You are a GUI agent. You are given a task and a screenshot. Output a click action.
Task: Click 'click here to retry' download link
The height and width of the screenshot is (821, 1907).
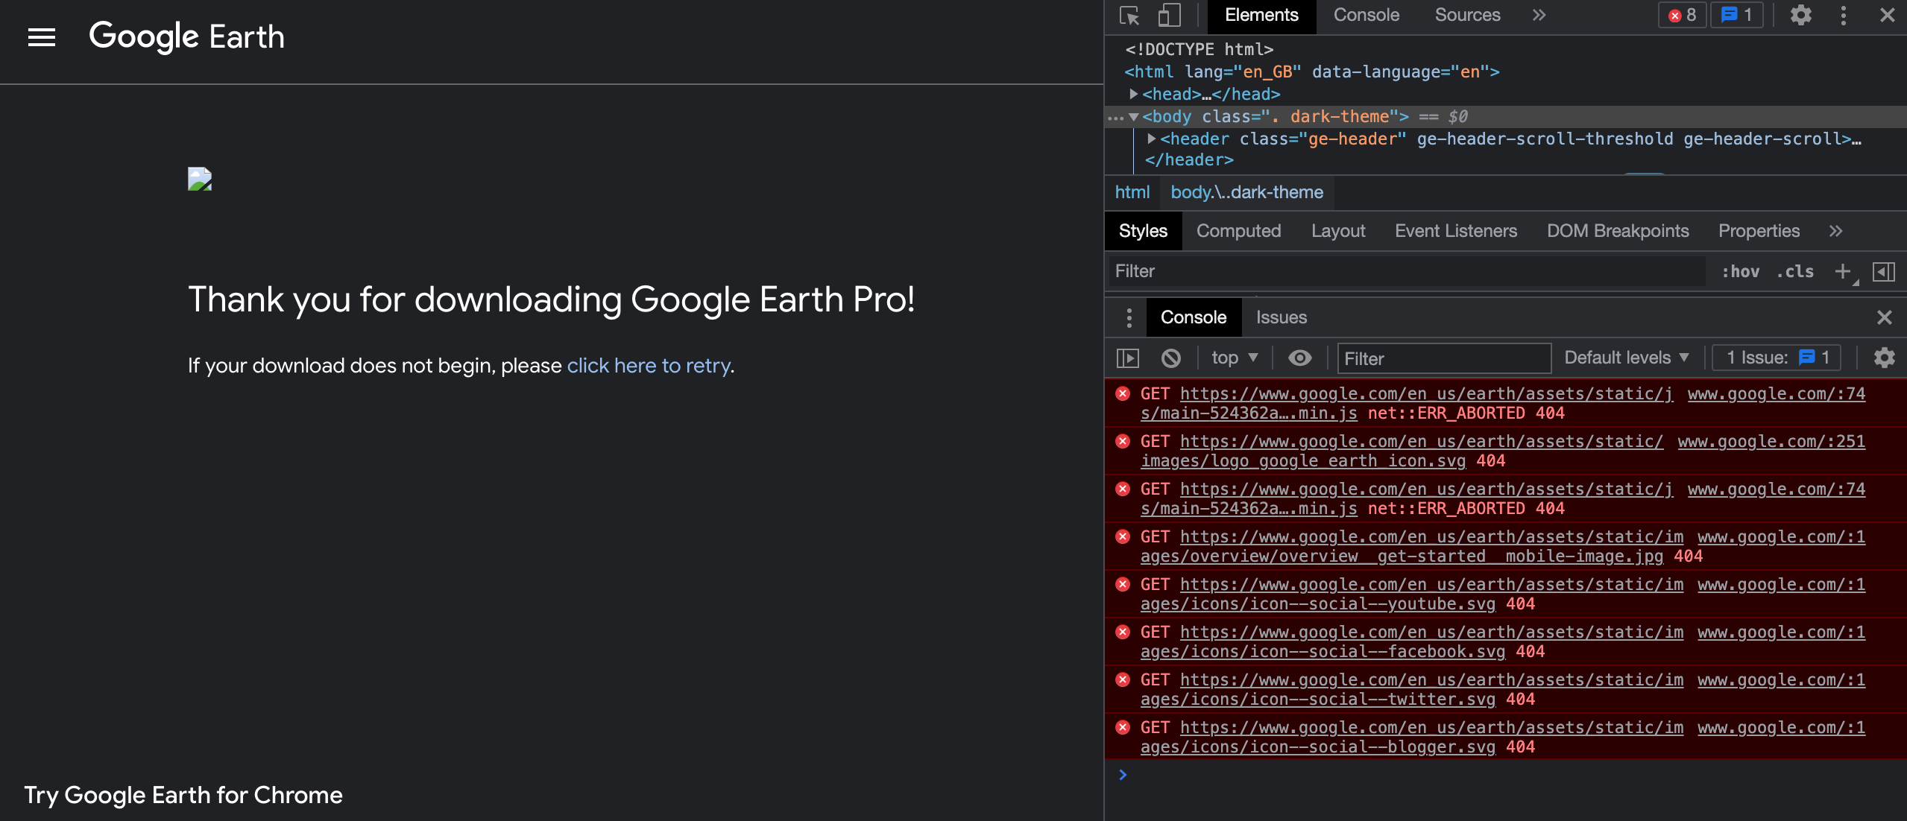click(646, 364)
